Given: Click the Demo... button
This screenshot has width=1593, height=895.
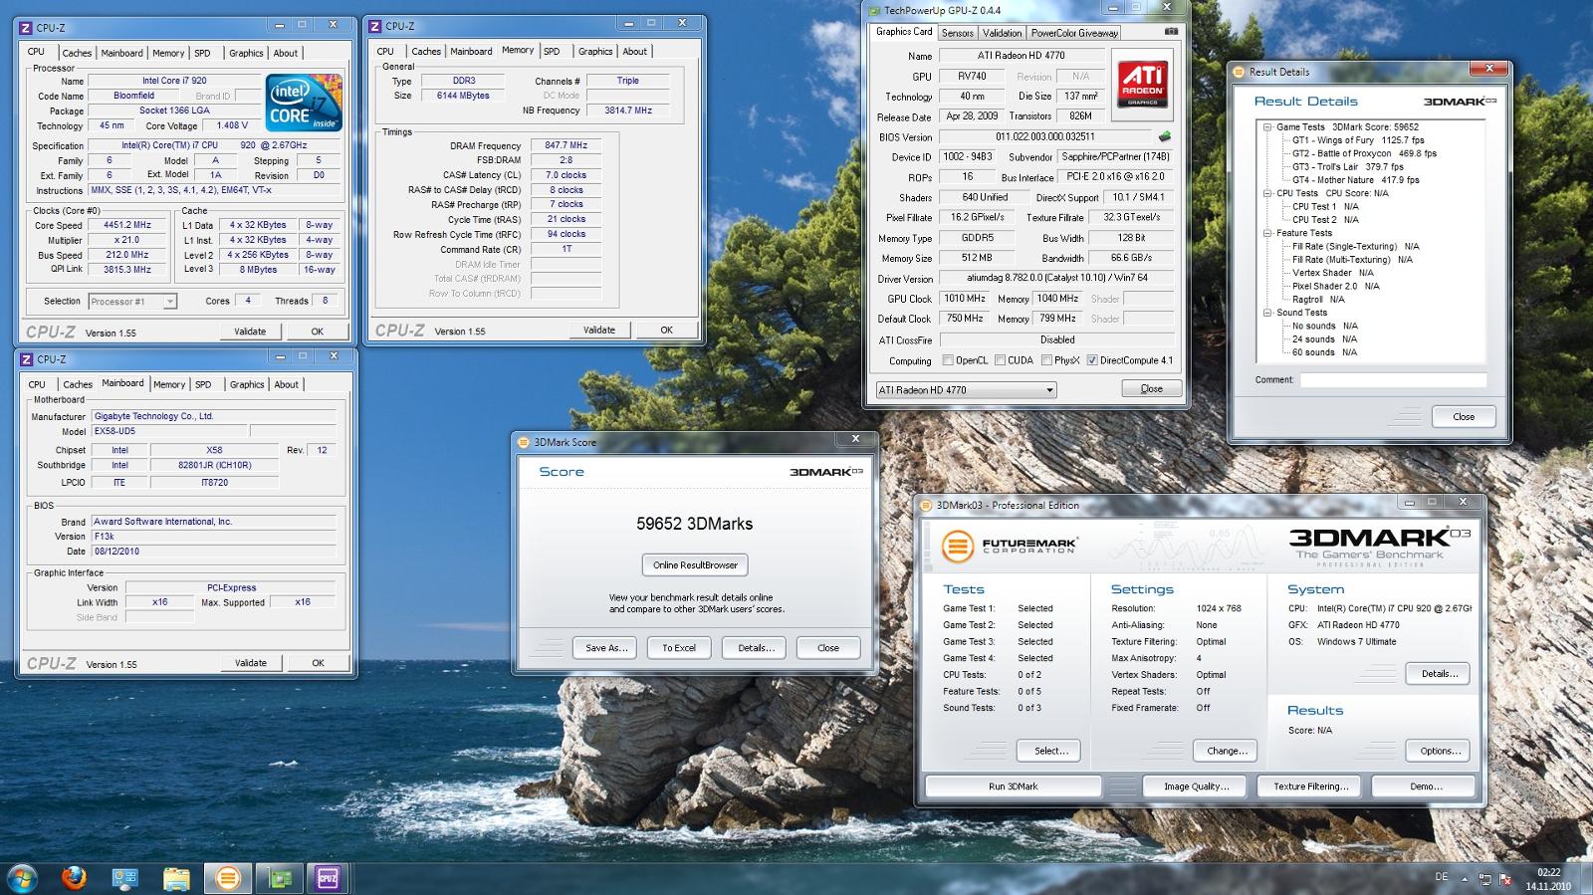Looking at the screenshot, I should tap(1426, 785).
